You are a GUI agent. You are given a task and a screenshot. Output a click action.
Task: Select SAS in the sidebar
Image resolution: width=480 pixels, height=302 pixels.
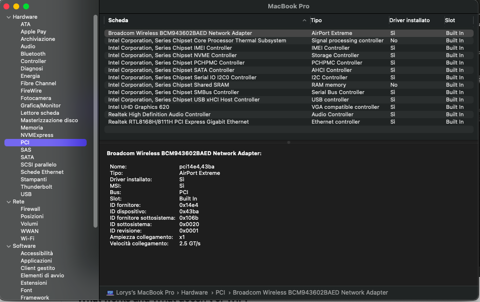click(26, 150)
